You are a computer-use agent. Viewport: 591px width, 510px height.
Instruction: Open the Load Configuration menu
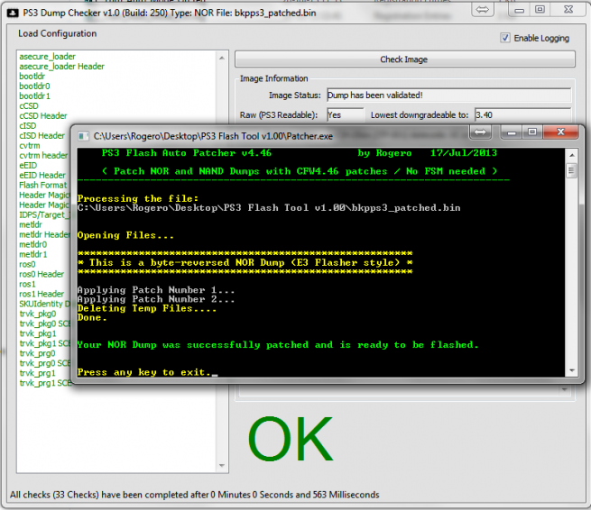click(x=57, y=33)
